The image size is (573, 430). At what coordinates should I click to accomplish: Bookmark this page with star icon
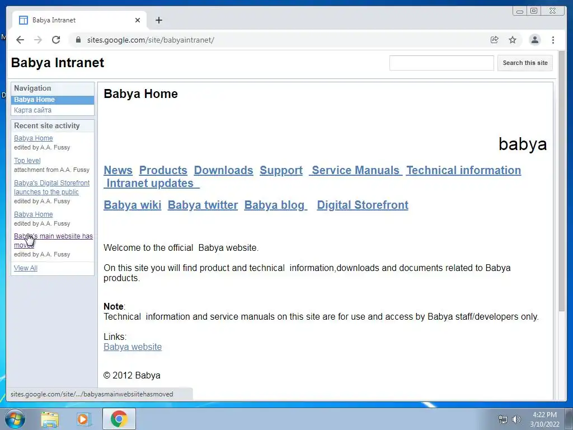click(513, 40)
